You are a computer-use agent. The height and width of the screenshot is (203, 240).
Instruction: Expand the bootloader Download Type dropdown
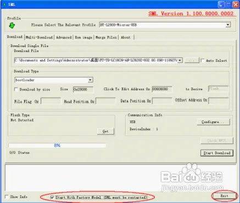(x=90, y=80)
